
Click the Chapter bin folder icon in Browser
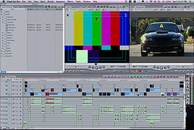click(6, 22)
